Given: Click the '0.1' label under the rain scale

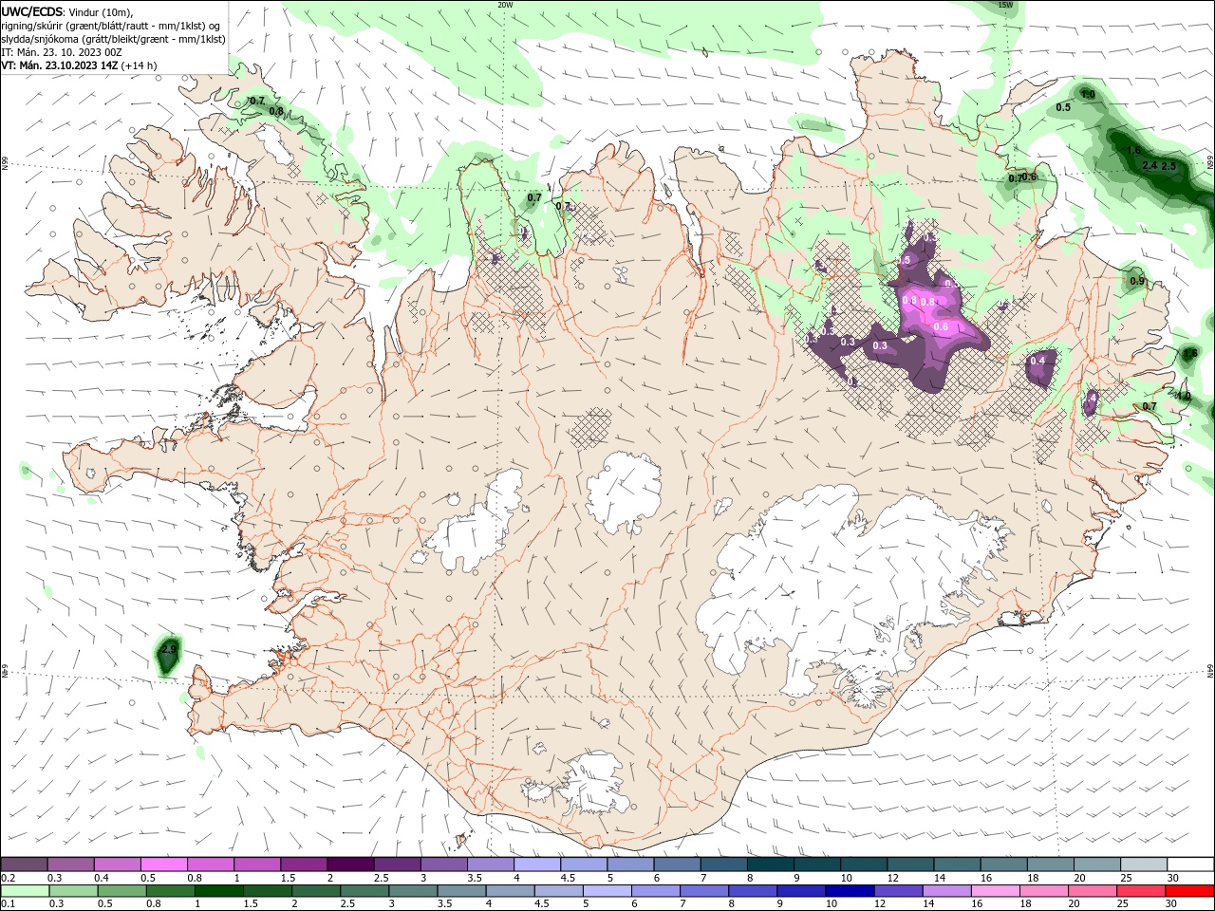Looking at the screenshot, I should click(9, 903).
